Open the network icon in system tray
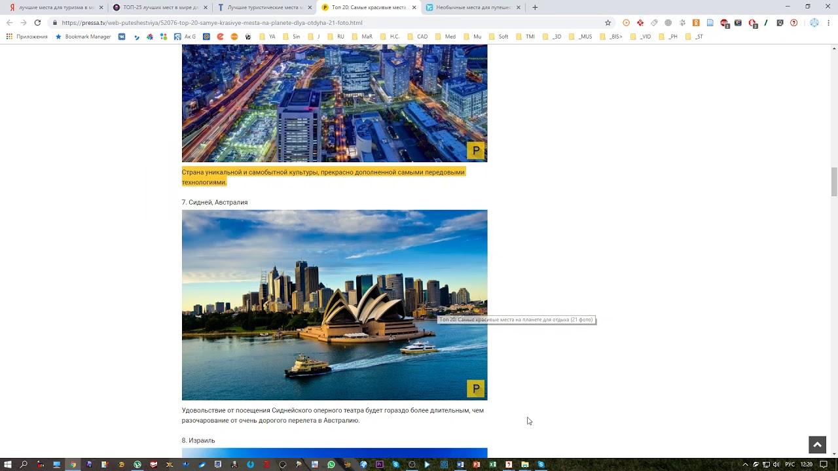Image resolution: width=838 pixels, height=471 pixels. (x=766, y=464)
